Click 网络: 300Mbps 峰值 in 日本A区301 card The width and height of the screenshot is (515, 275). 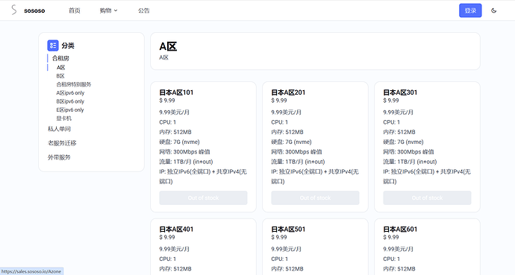pyautogui.click(x=408, y=152)
